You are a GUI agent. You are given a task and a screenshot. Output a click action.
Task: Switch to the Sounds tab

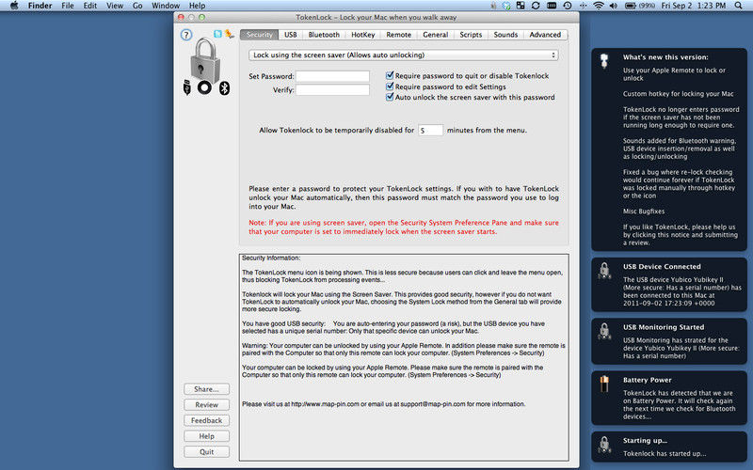pos(505,35)
